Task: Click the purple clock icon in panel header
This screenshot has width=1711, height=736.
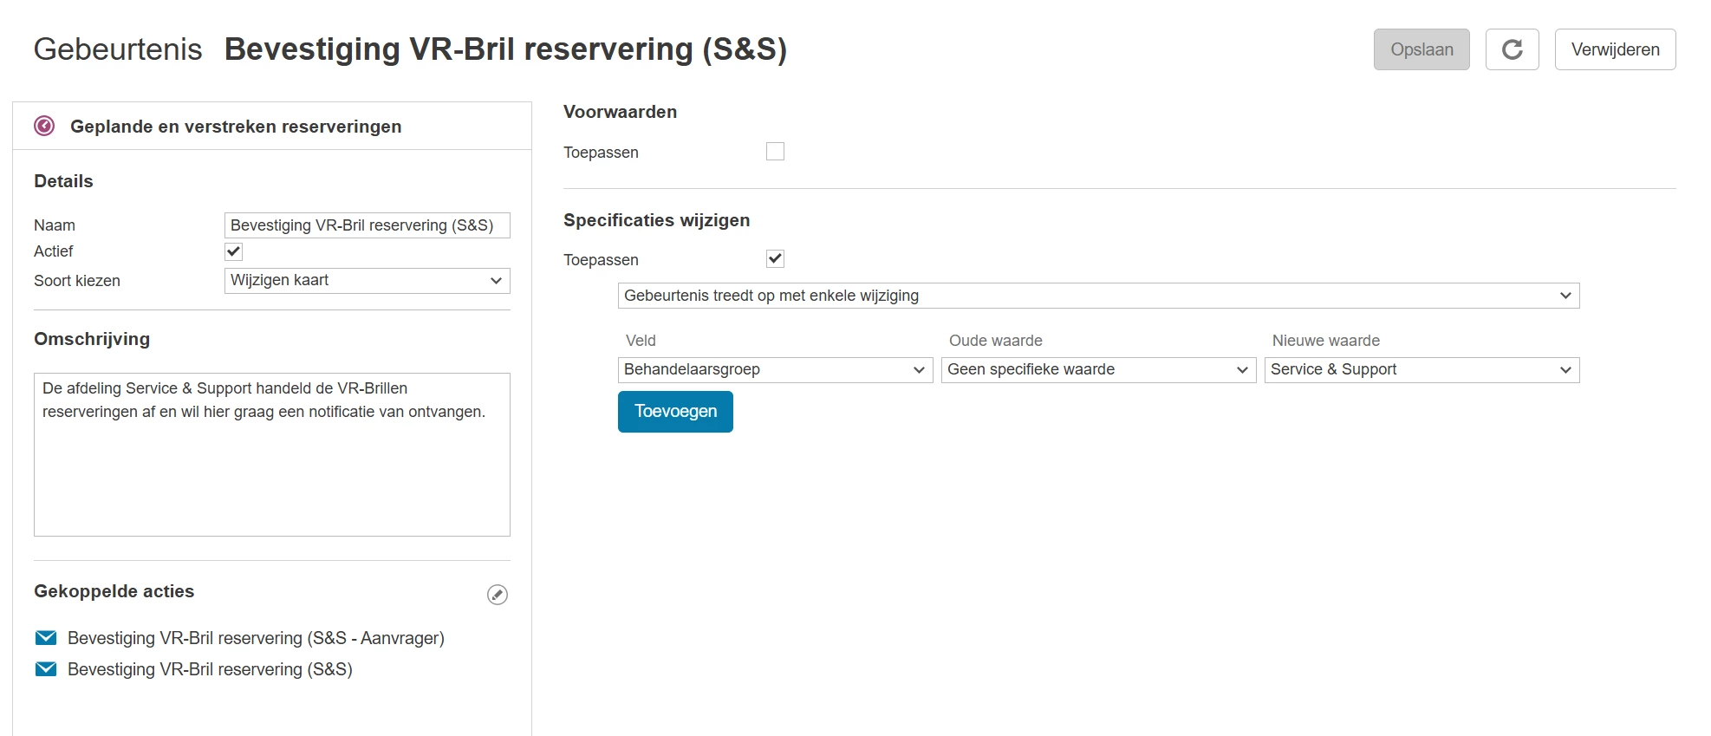Action: pos(44,127)
